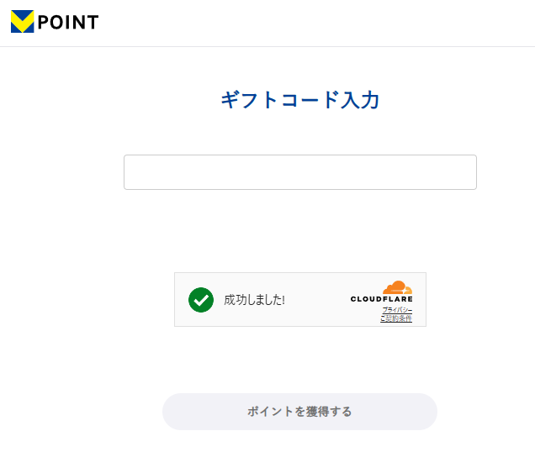
Task: Click the 入力 characters in the page title
Action: [x=363, y=101]
